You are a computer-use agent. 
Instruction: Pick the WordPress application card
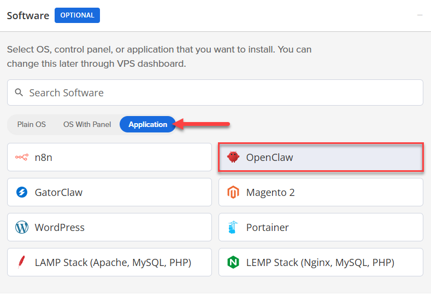(x=109, y=227)
